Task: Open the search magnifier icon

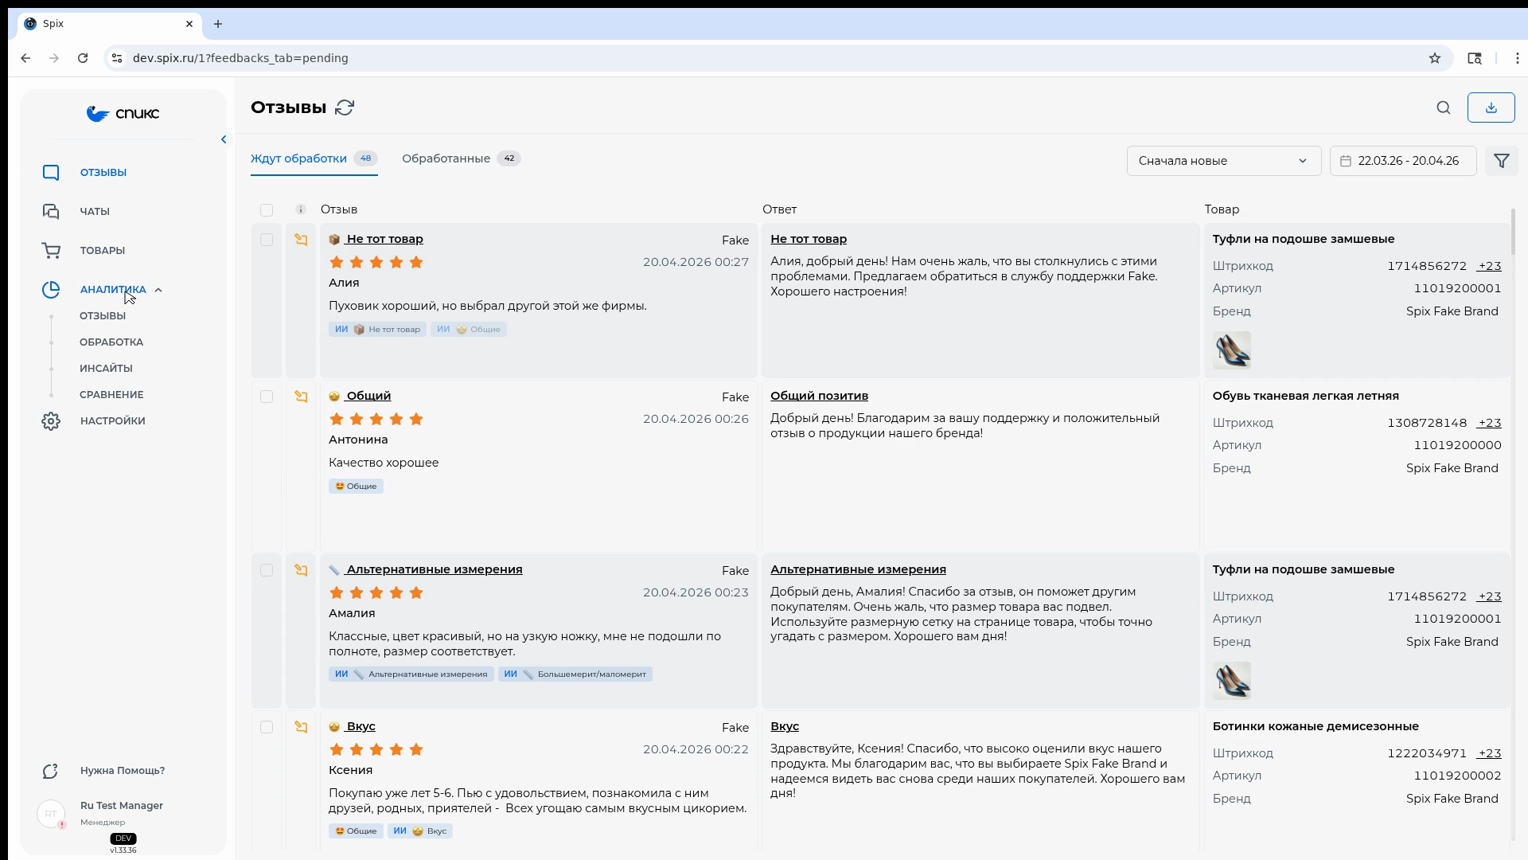Action: click(x=1444, y=107)
